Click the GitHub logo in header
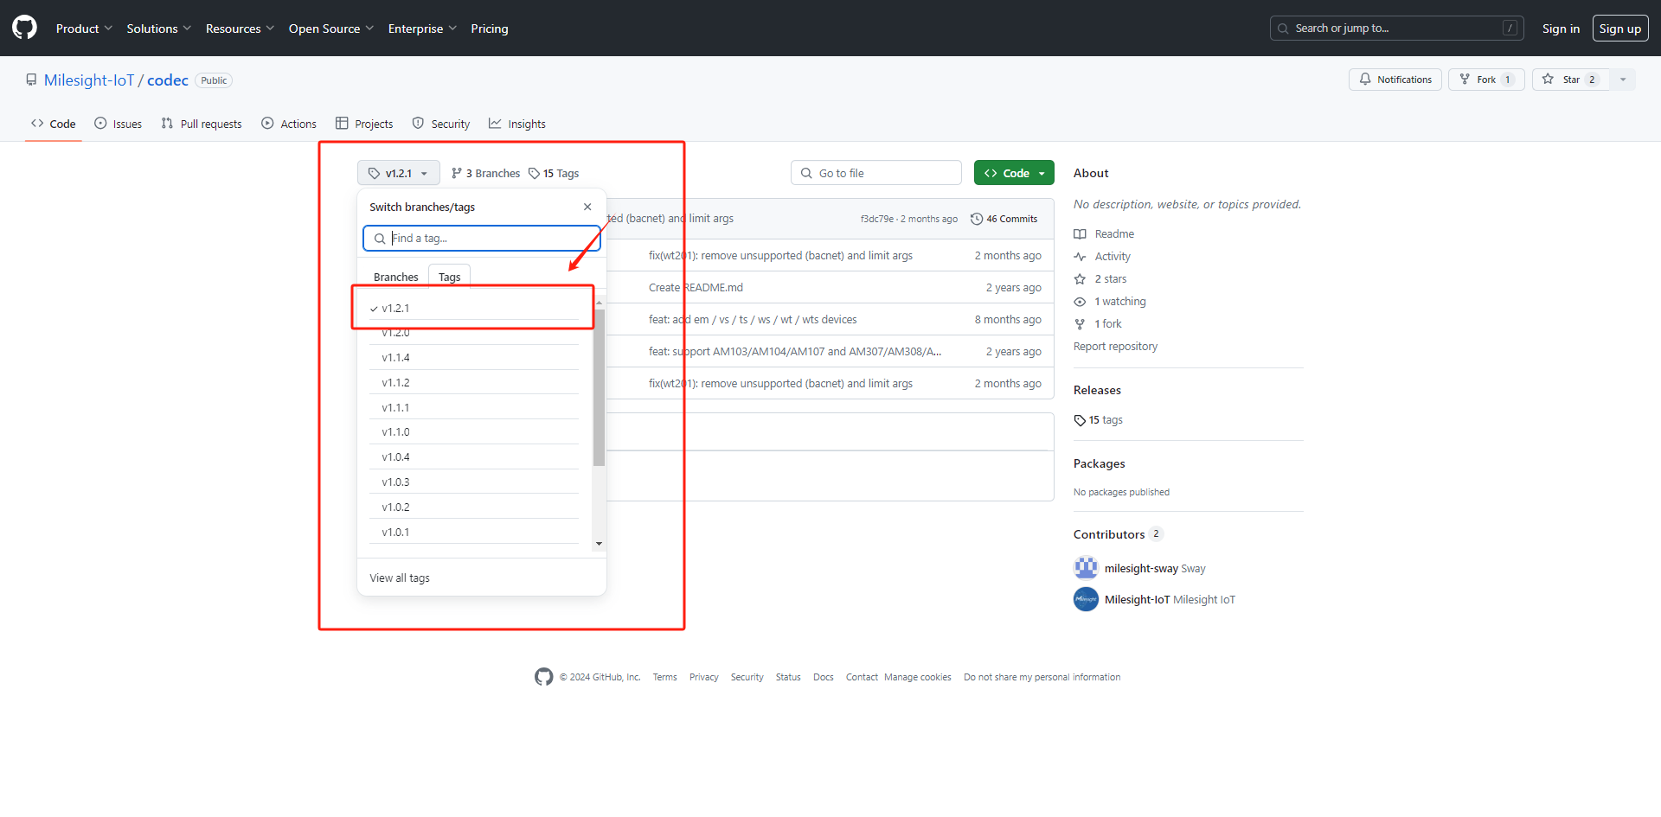Screen dimensions: 1661x817 (x=24, y=28)
